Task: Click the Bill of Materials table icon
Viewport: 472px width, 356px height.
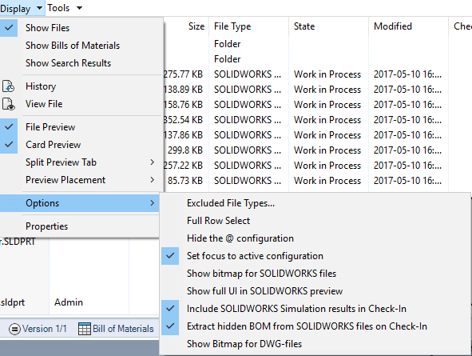Action: coord(85,329)
